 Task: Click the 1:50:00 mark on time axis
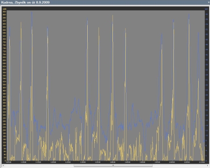click(142, 162)
